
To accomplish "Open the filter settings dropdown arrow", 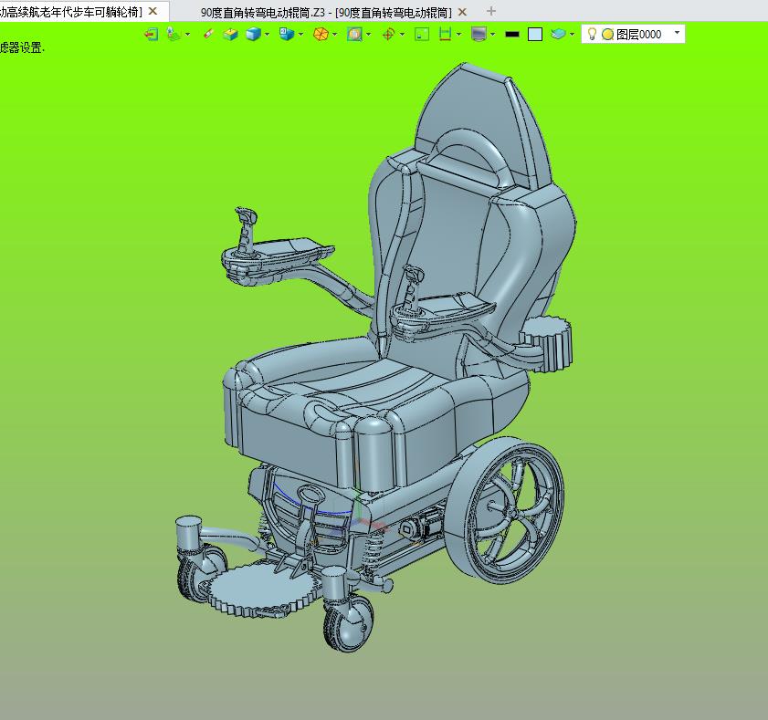I will coord(187,35).
